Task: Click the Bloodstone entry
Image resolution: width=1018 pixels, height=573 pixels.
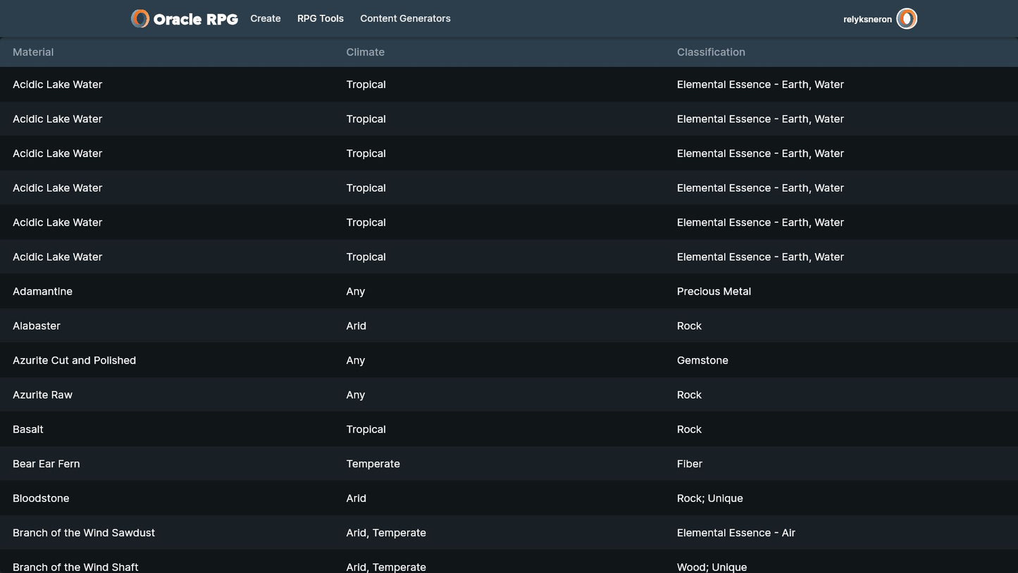Action: (41, 499)
